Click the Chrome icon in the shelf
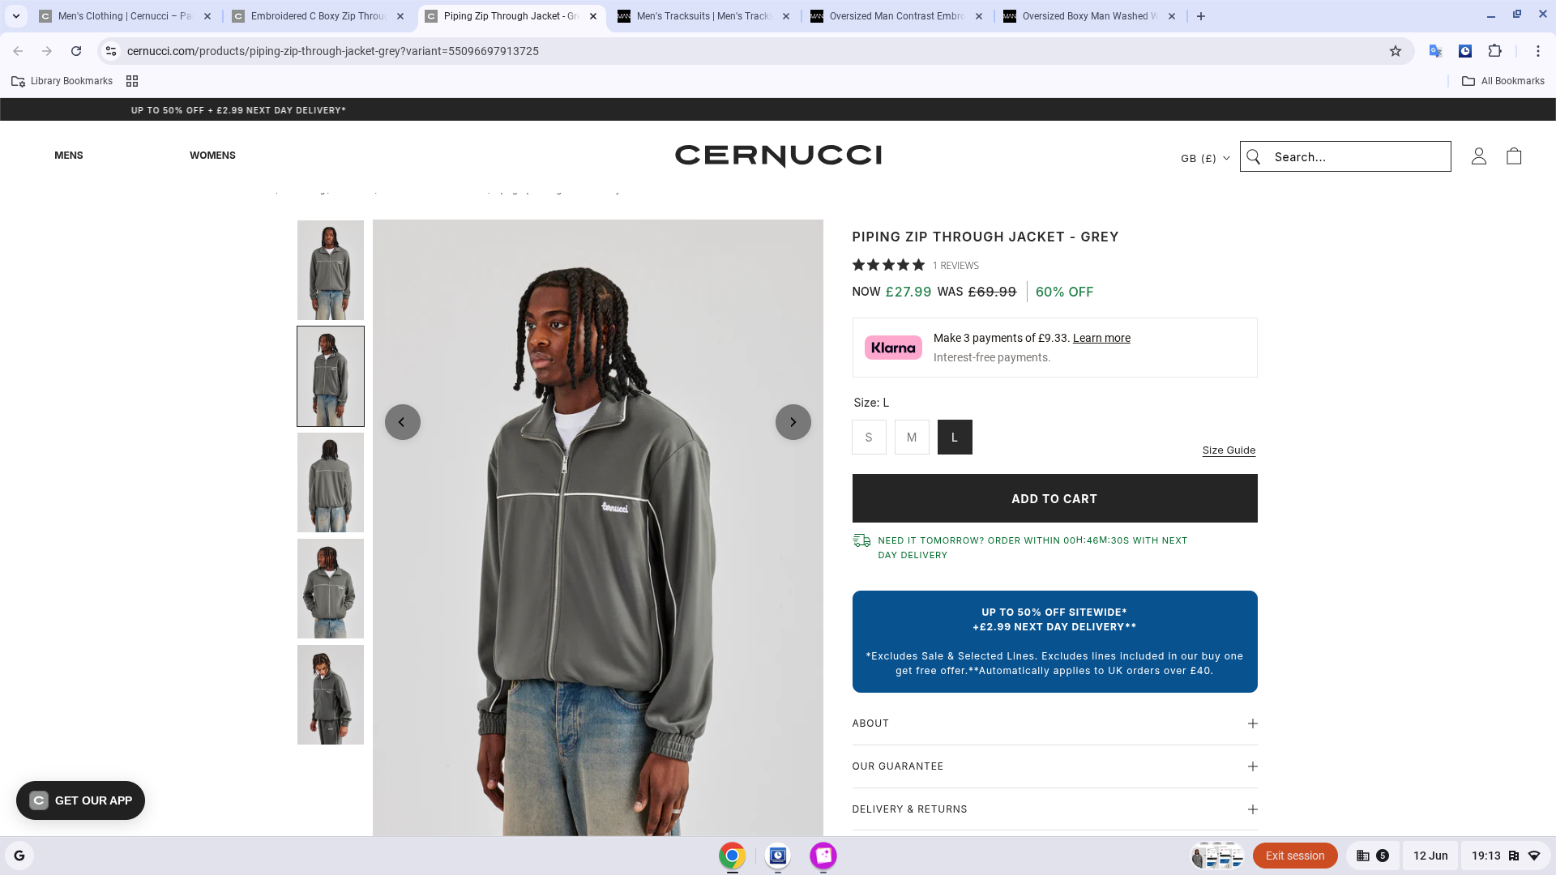 [x=732, y=856]
